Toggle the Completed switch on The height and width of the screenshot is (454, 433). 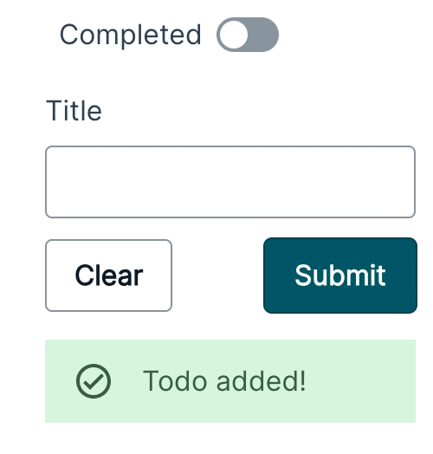coord(248,35)
